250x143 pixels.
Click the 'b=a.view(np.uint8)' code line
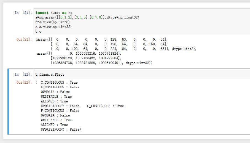(51, 22)
